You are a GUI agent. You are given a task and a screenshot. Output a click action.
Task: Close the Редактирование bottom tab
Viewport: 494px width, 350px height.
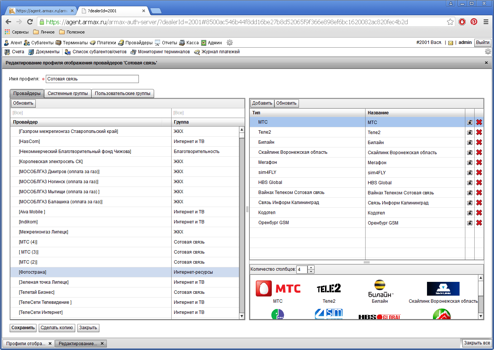click(102, 343)
